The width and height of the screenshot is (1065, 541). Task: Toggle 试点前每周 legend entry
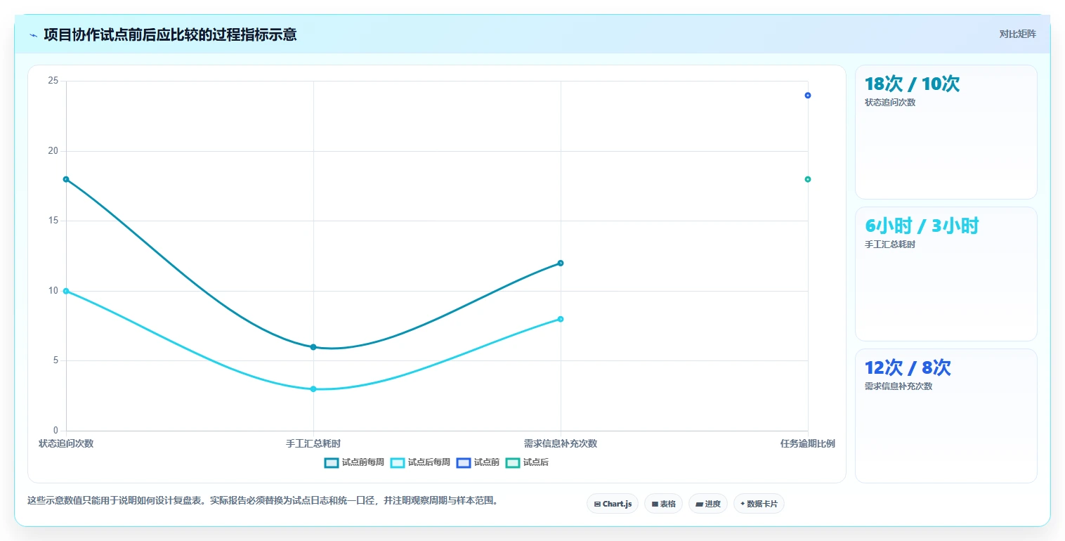(x=354, y=462)
